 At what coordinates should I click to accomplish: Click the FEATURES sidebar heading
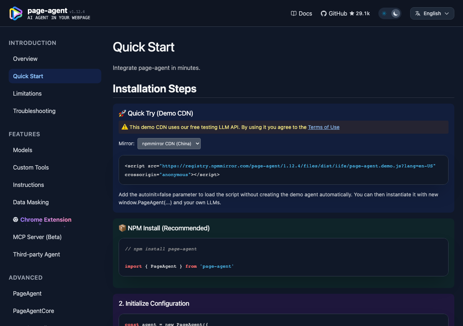[24, 134]
